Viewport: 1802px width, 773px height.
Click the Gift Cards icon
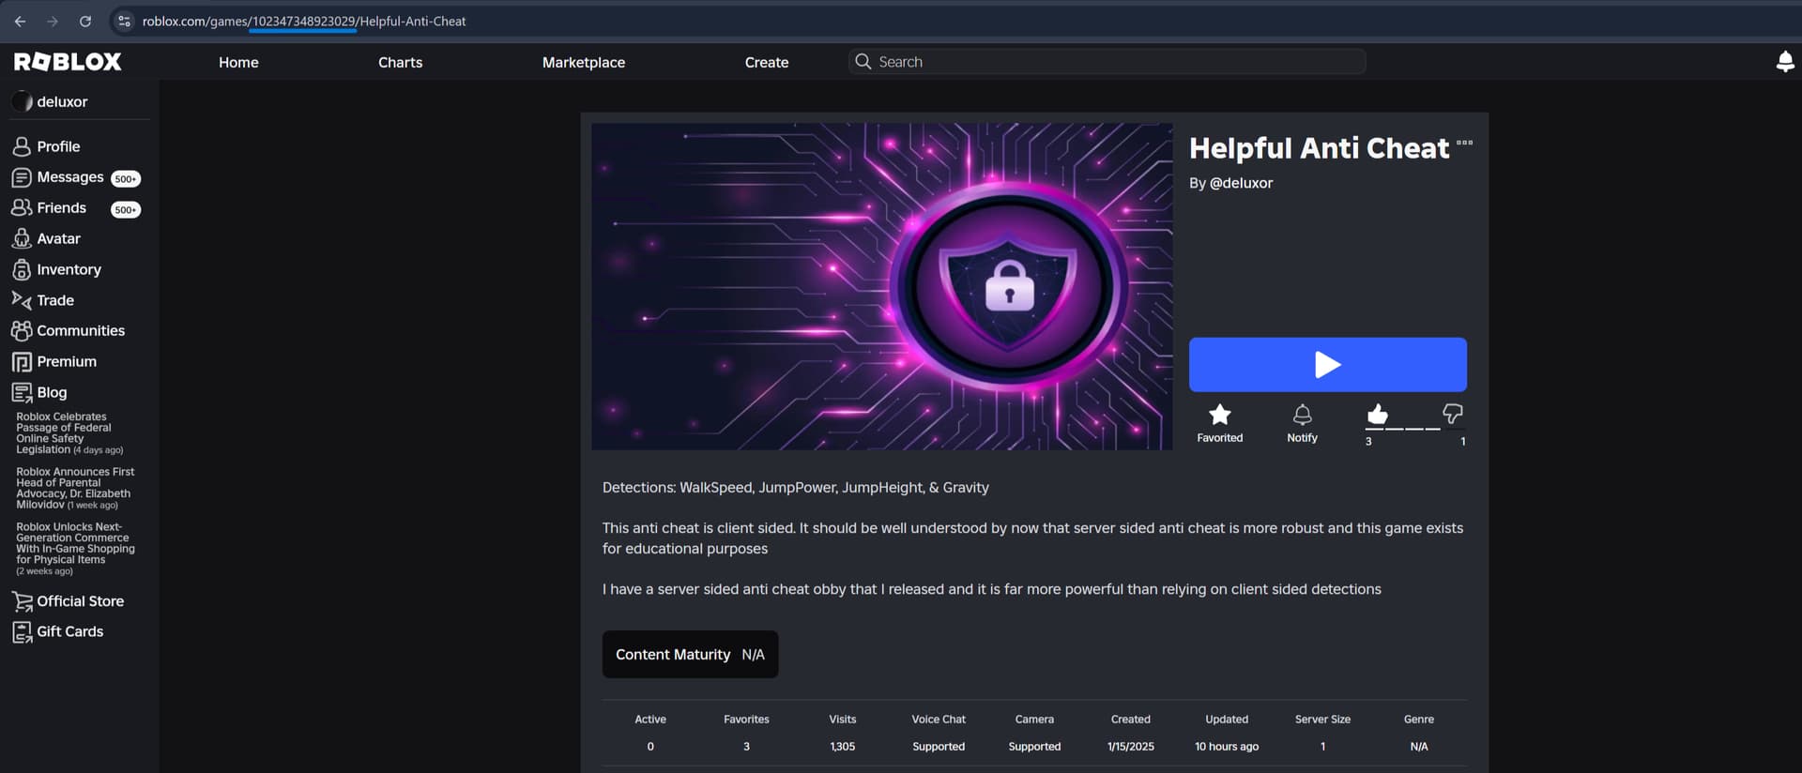point(22,631)
